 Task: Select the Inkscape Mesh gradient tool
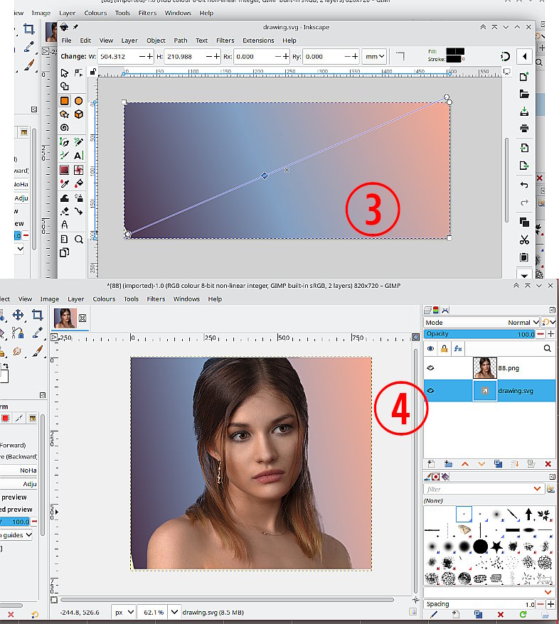[x=78, y=170]
